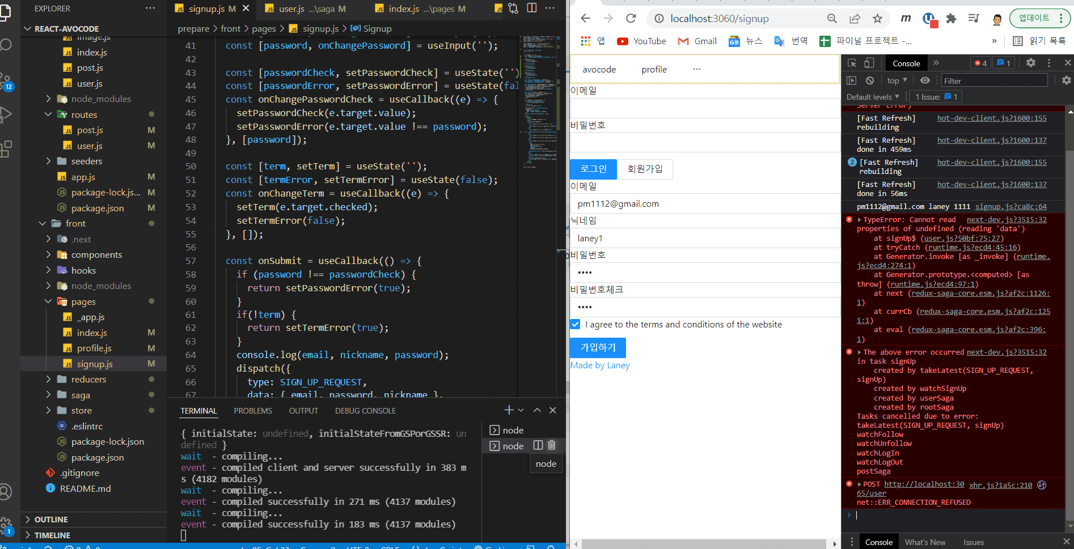Open new terminal profile dropdown arrow
This screenshot has height=549, width=1074.
pos(521,410)
